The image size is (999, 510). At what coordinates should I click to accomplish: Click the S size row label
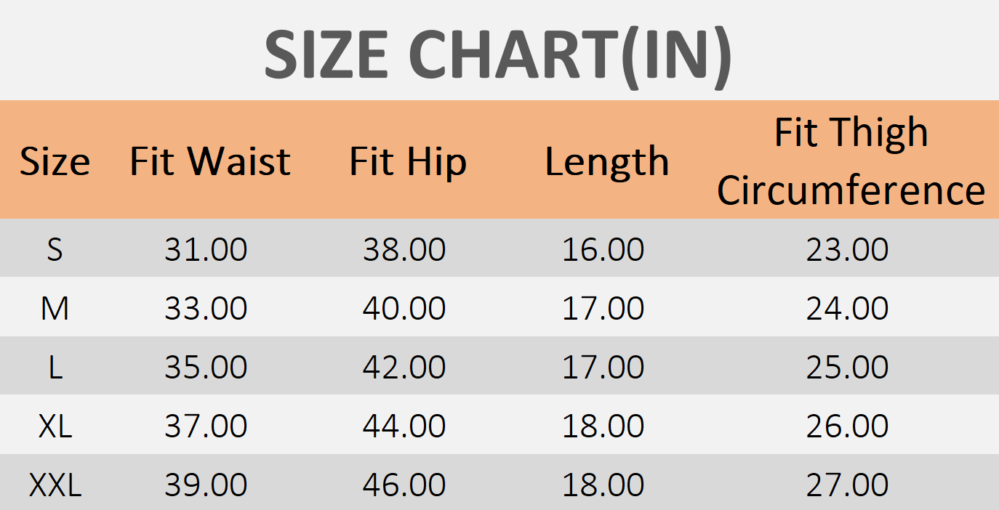(x=55, y=250)
